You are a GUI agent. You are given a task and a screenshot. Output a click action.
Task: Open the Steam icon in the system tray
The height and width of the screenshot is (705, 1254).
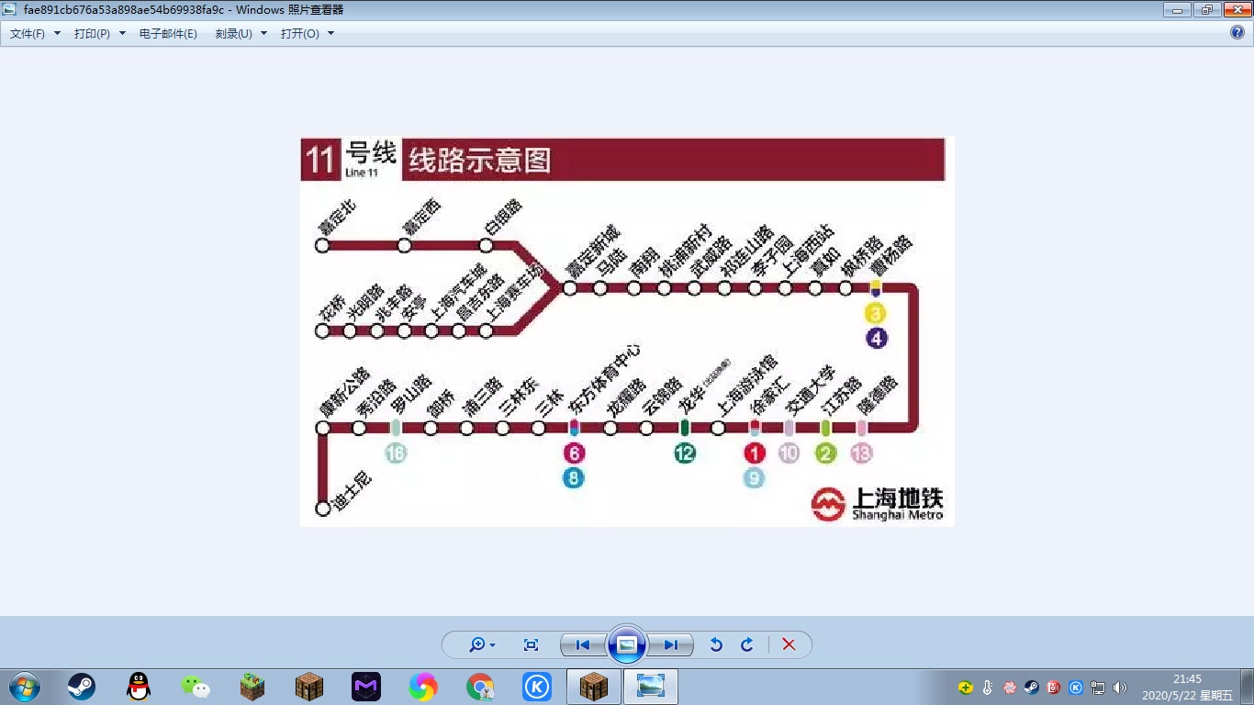(x=1032, y=688)
